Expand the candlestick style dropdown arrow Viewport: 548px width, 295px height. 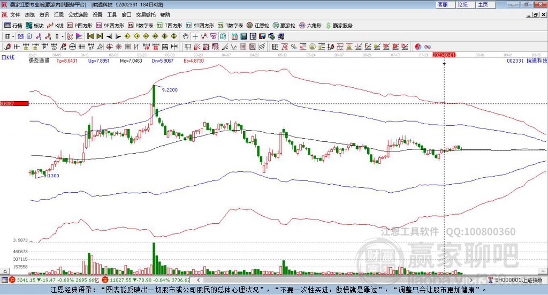click(x=63, y=36)
